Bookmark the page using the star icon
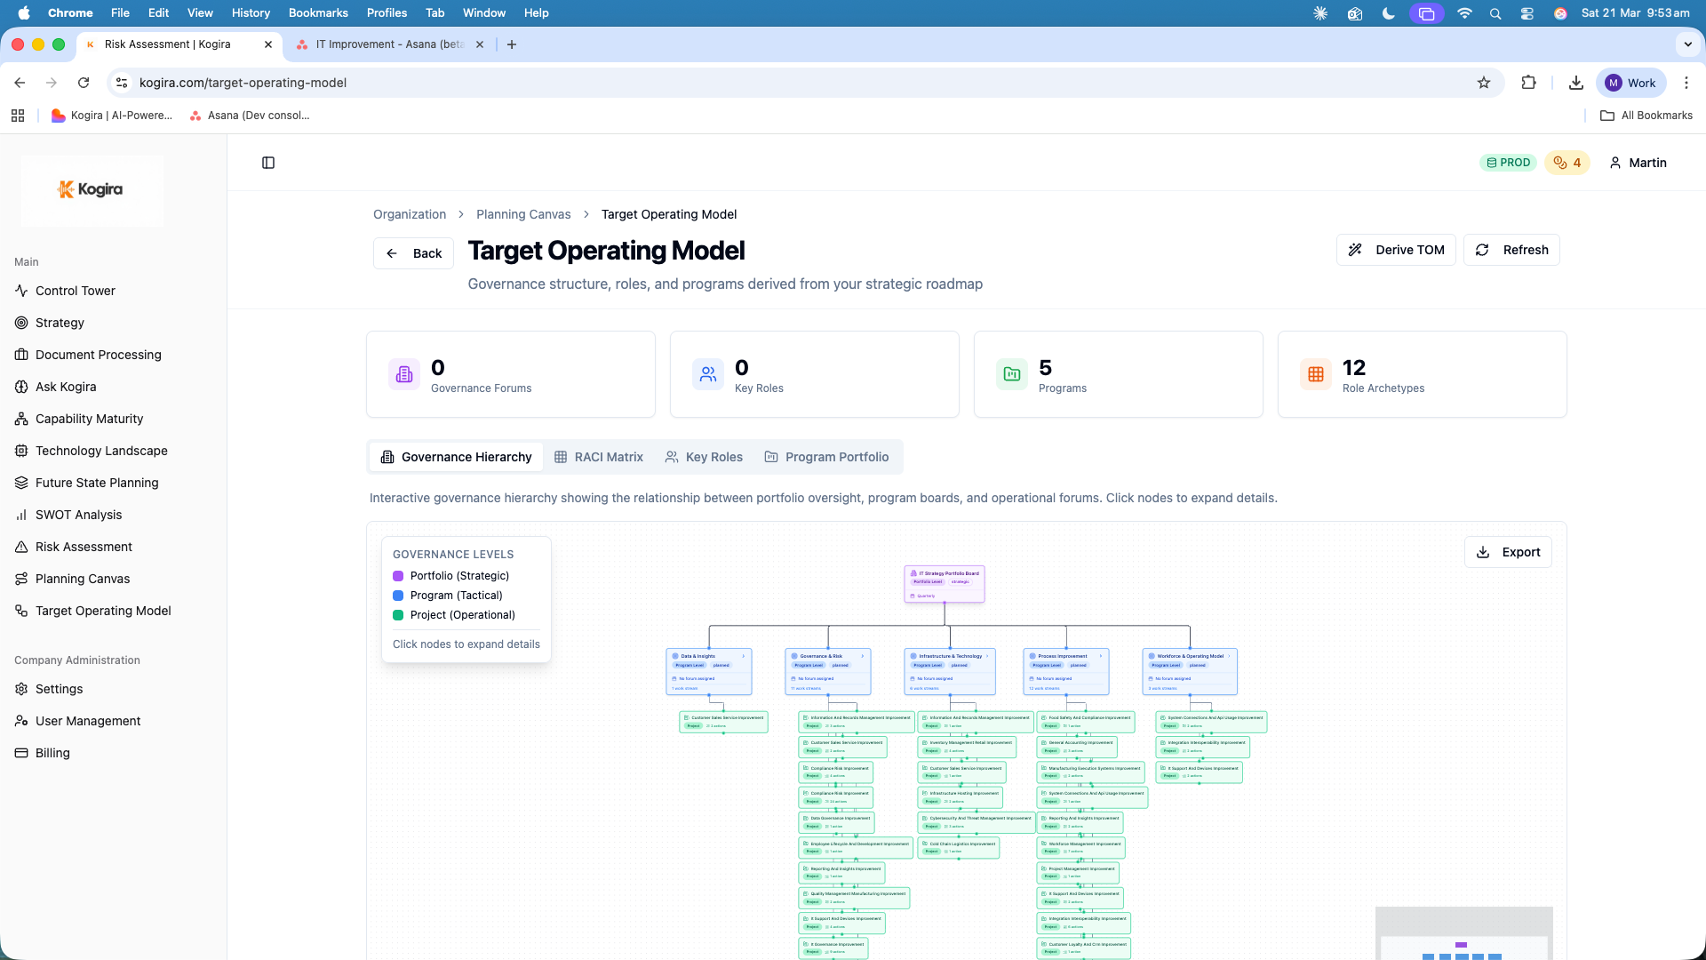1706x960 pixels. tap(1484, 83)
